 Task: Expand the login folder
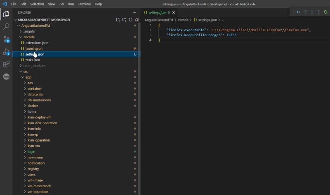pyautogui.click(x=25, y=151)
